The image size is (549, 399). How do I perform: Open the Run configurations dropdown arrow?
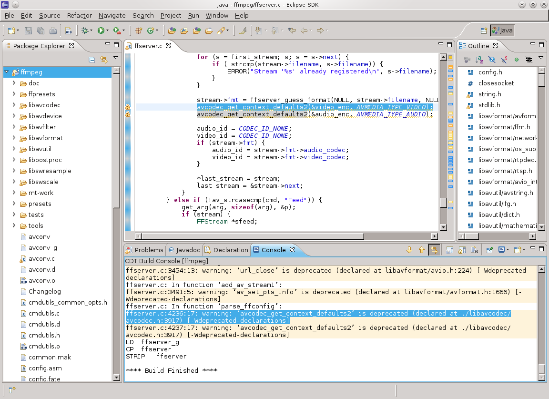point(107,30)
